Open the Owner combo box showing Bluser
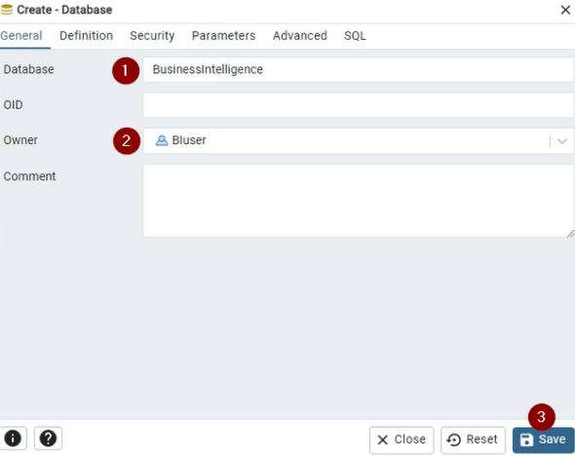The height and width of the screenshot is (458, 575). [359, 140]
